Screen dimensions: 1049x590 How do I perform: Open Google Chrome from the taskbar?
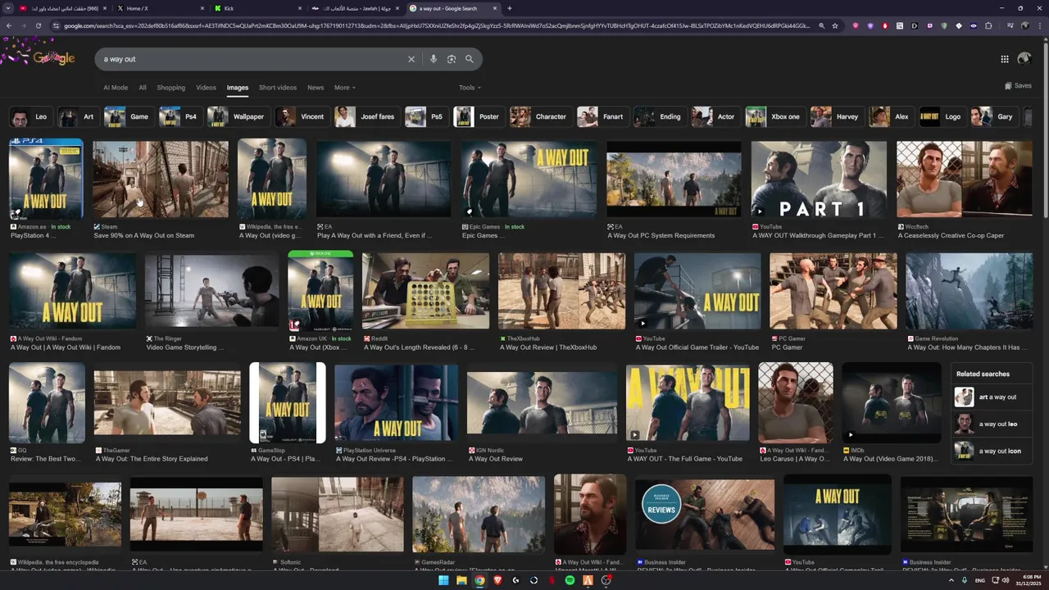point(479,580)
